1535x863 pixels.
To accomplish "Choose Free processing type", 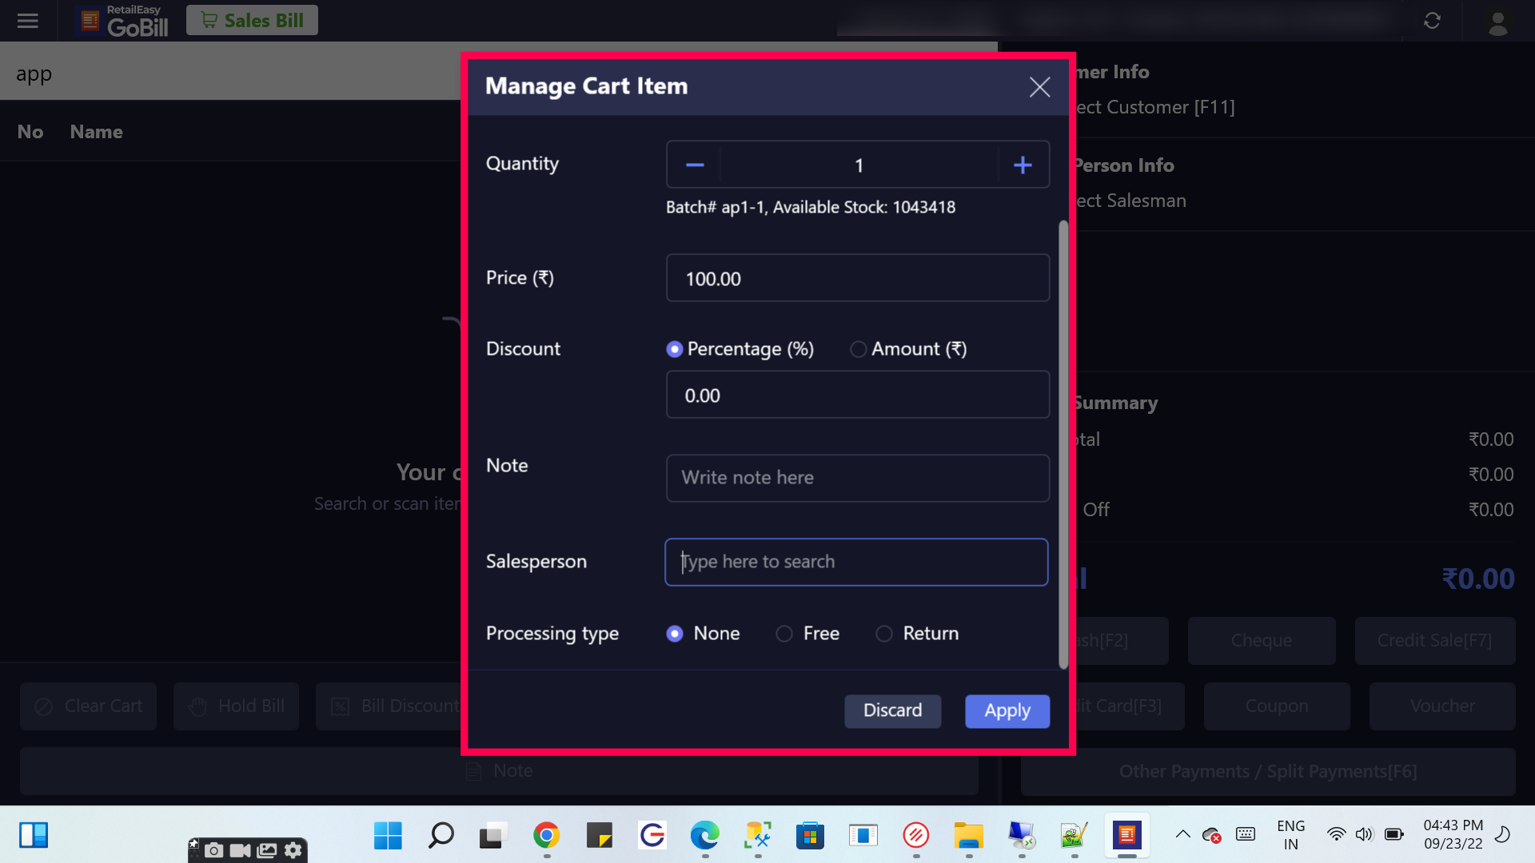I will 784,634.
